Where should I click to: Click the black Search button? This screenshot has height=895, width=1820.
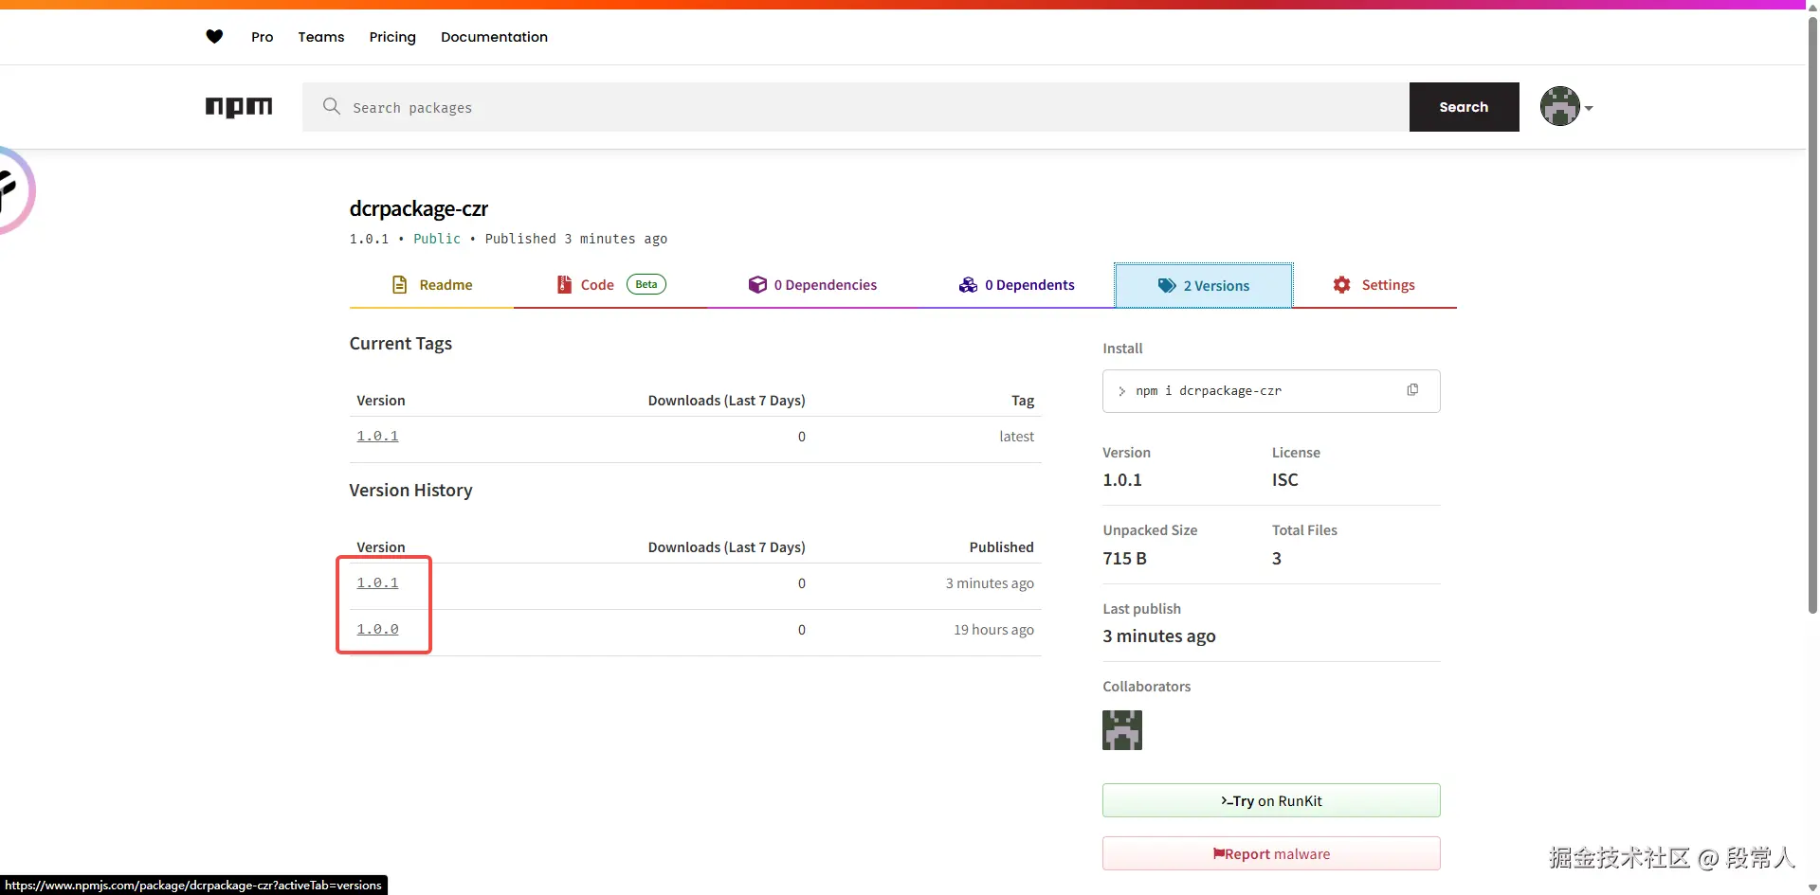pyautogui.click(x=1464, y=107)
